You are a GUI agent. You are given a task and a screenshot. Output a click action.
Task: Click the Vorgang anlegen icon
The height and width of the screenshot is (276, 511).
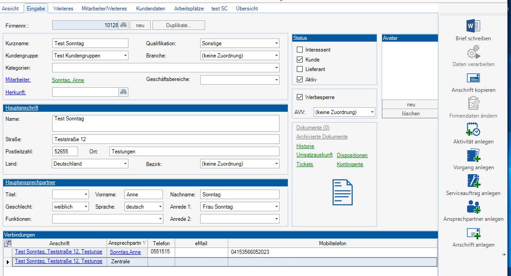(x=473, y=155)
